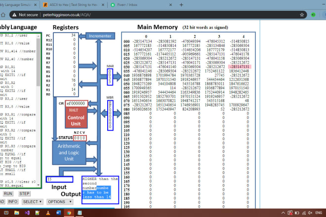This screenshot has height=217, width=326.
Task: Click the battery icon in system tray
Action: (297, 213)
